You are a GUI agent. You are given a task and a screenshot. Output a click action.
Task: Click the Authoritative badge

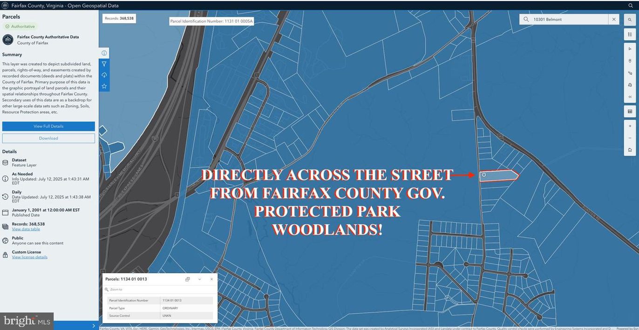pyautogui.click(x=20, y=27)
